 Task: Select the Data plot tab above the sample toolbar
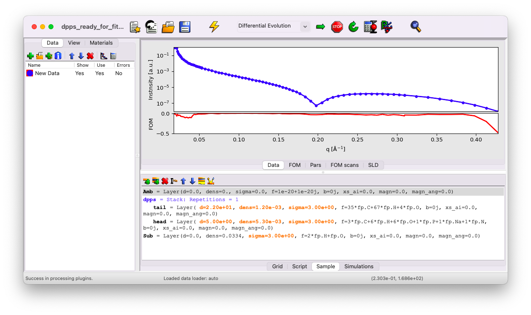coord(273,165)
